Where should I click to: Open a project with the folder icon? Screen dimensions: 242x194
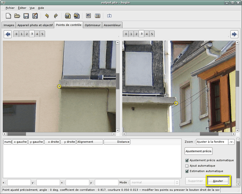(x=17, y=16)
